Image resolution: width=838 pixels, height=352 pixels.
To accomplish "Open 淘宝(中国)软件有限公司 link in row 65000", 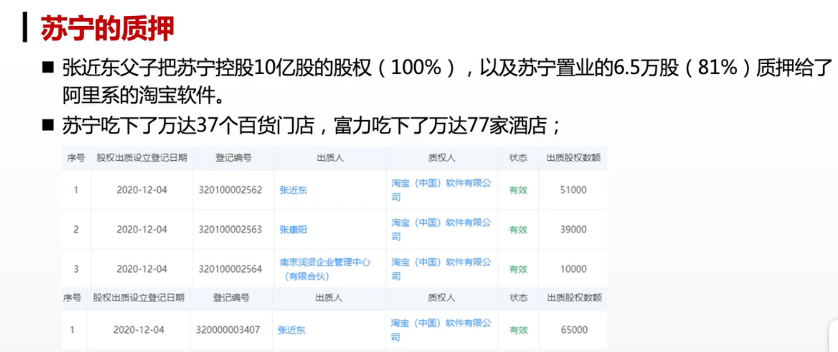I will point(441,330).
